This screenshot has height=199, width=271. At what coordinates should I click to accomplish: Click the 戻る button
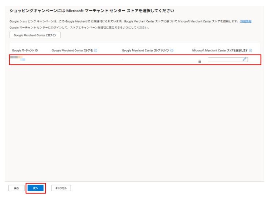pyautogui.click(x=16, y=188)
